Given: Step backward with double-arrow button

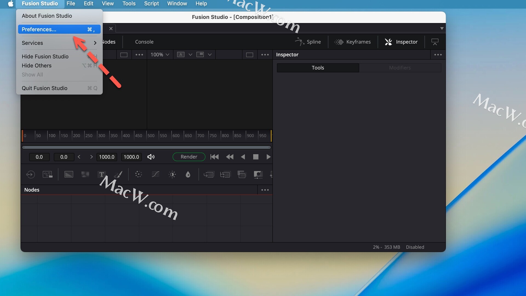Looking at the screenshot, I should [x=230, y=157].
